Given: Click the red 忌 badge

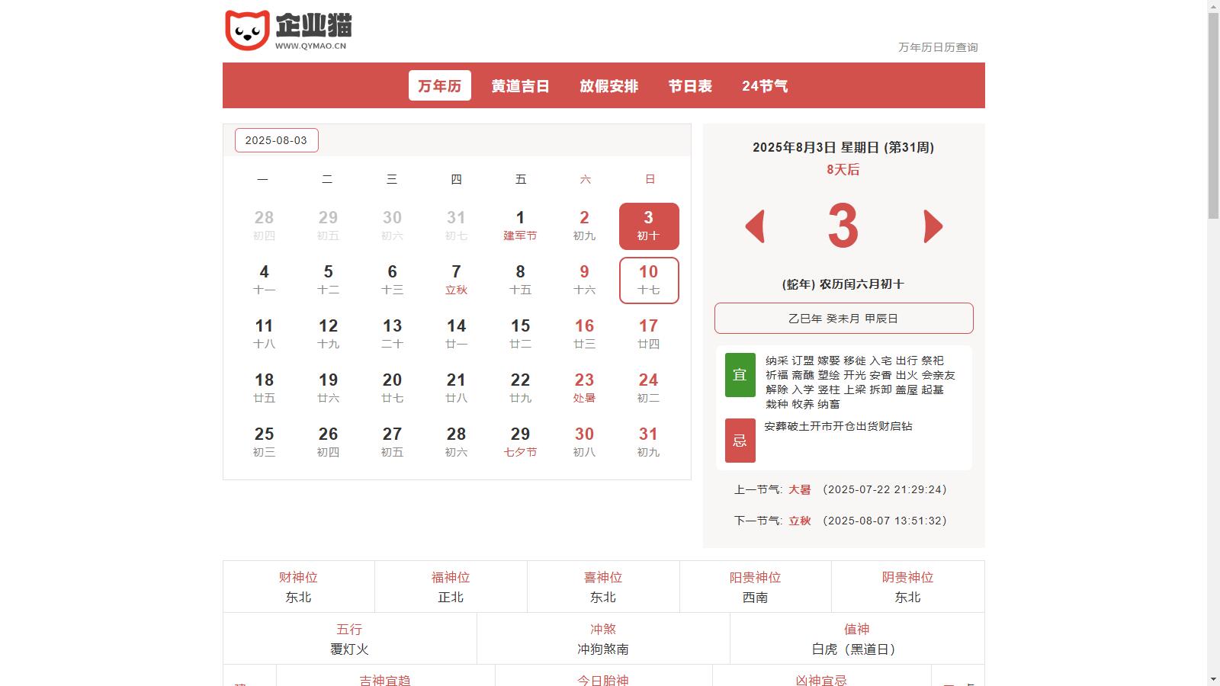Looking at the screenshot, I should [740, 441].
